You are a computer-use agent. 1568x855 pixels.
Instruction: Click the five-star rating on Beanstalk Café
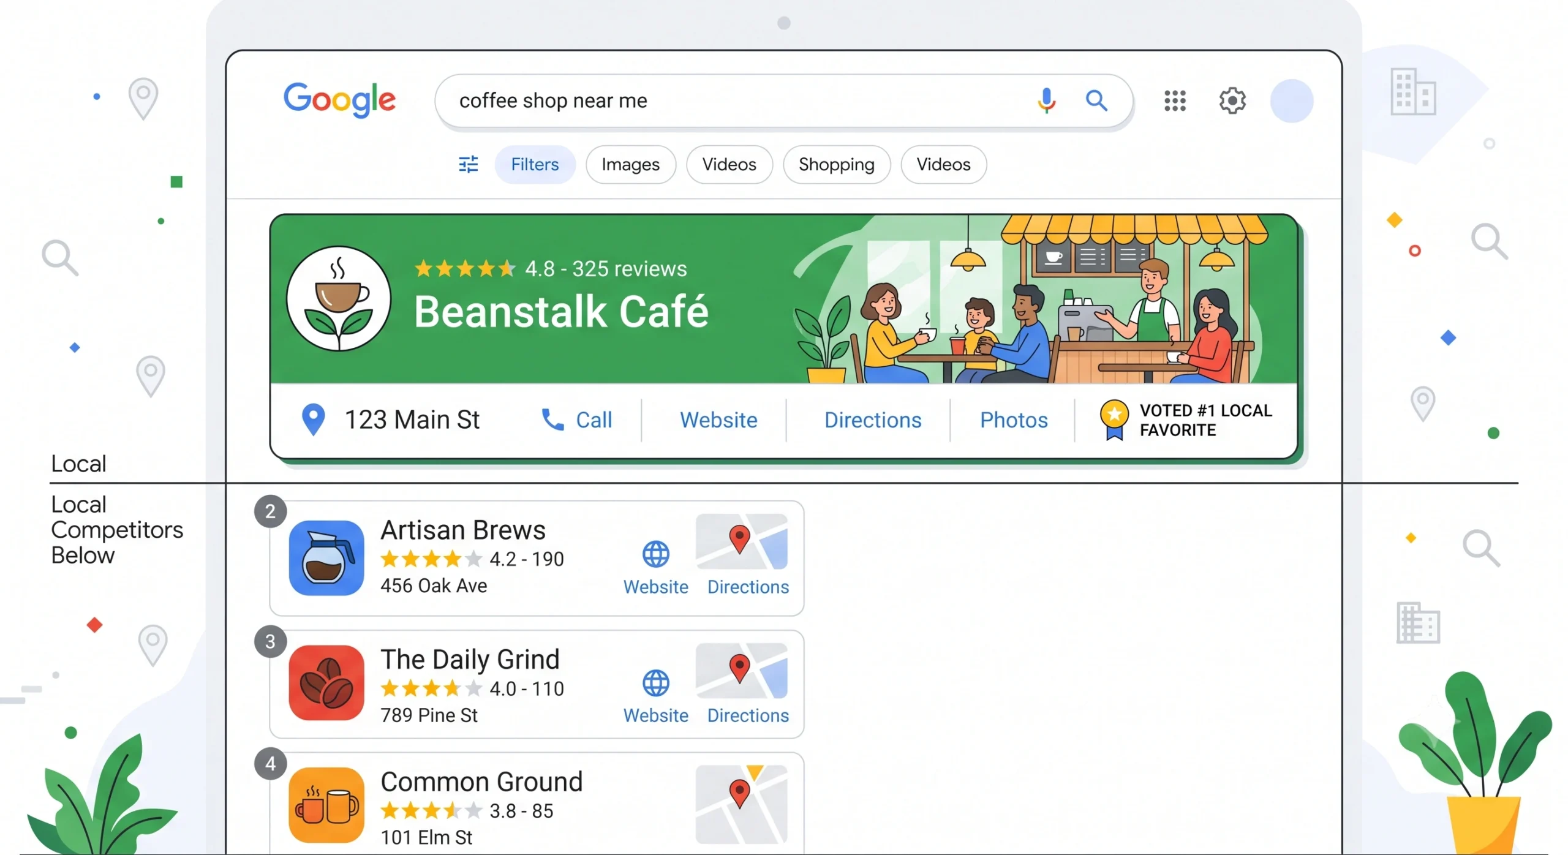tap(465, 268)
